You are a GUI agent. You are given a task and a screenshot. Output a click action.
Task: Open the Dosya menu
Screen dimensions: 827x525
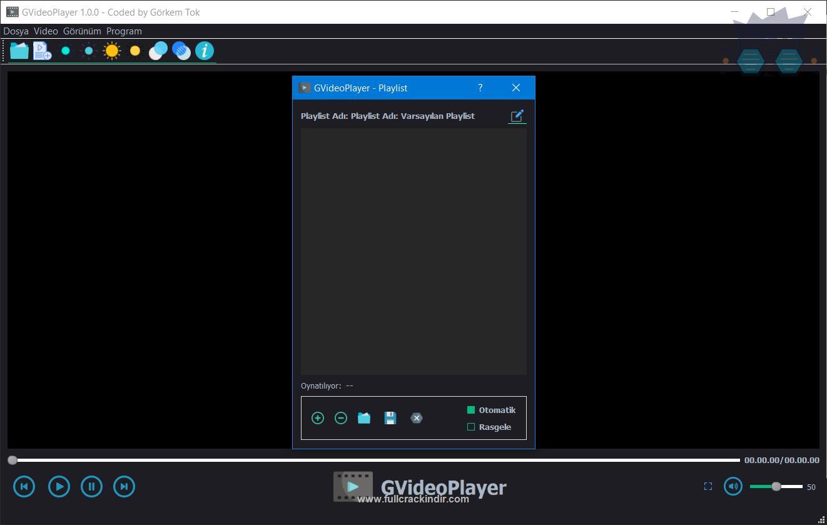[16, 31]
